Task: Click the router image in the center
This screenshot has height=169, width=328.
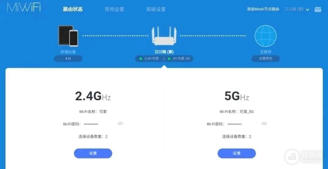Action: click(164, 36)
